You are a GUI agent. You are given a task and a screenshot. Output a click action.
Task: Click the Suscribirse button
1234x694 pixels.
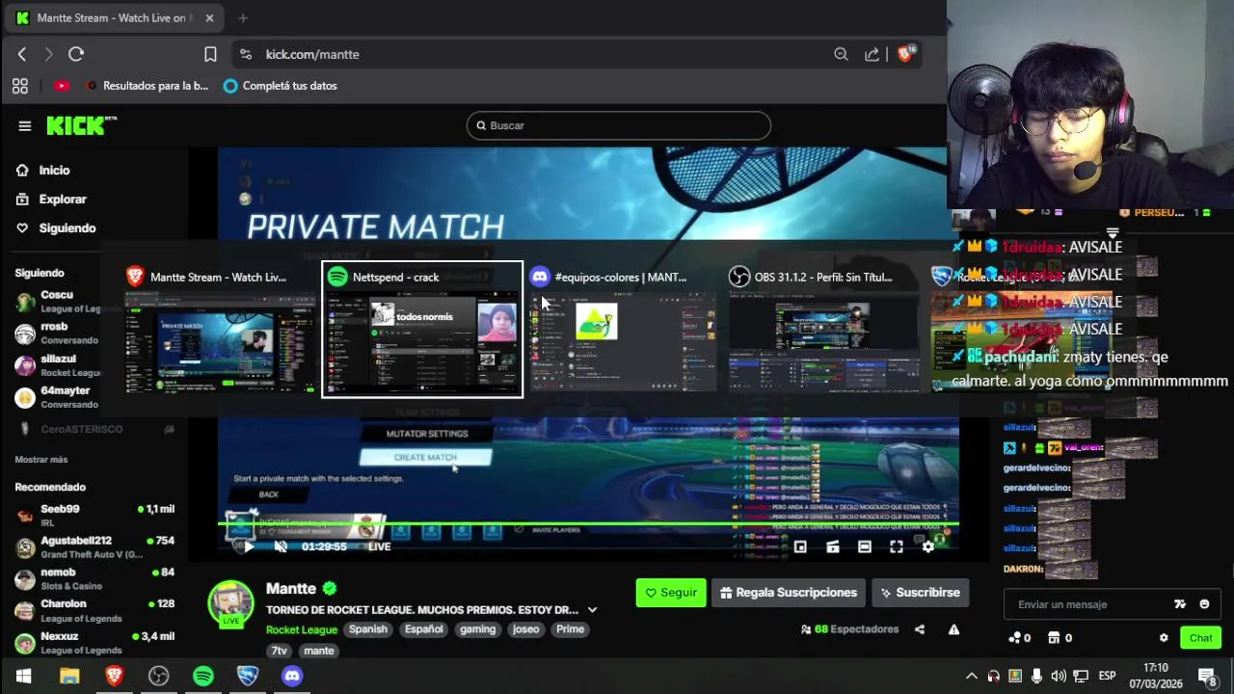coord(921,593)
